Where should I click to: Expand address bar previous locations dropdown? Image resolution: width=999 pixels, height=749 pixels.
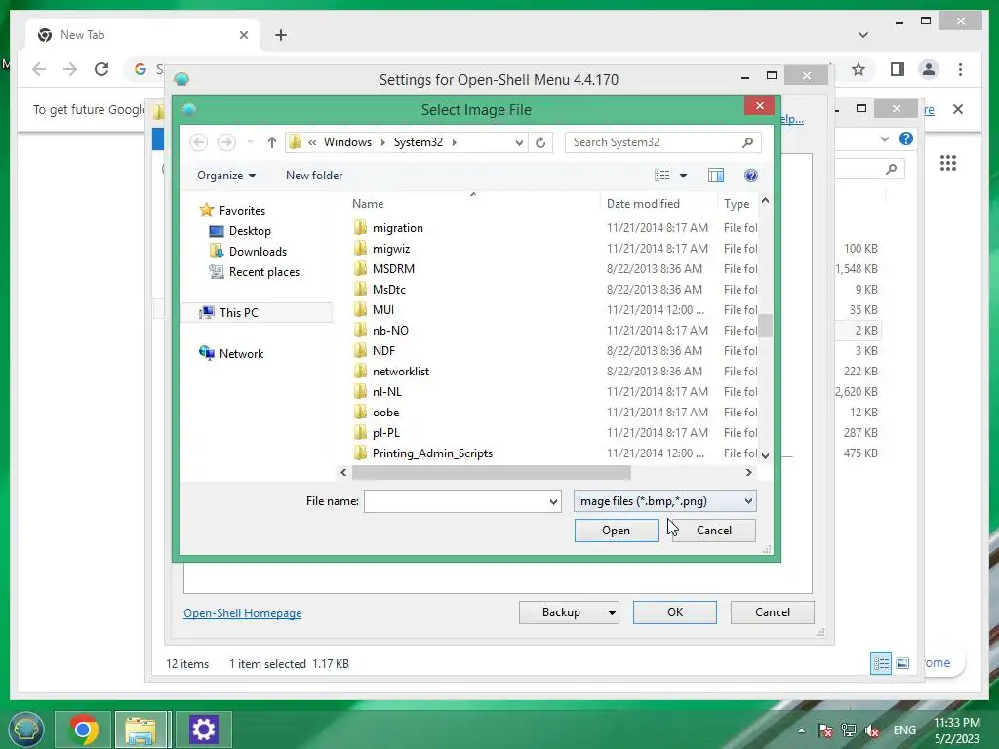(519, 142)
